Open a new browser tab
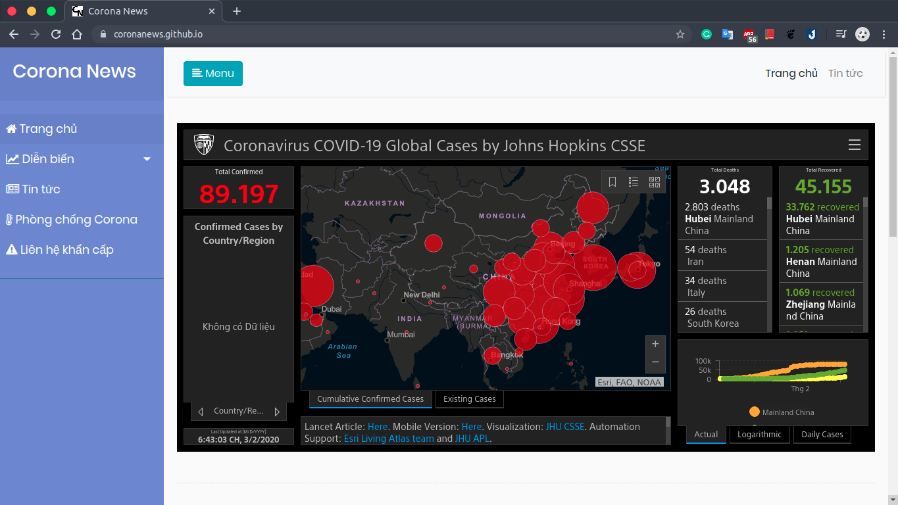Screen dimensions: 898x505 coord(237,11)
